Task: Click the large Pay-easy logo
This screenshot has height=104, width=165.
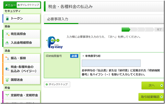Action: pos(55,43)
